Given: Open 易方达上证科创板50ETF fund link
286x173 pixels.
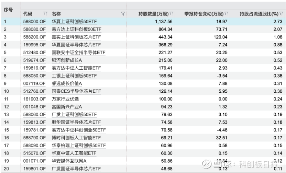Looking at the screenshot, I should pos(76,29).
